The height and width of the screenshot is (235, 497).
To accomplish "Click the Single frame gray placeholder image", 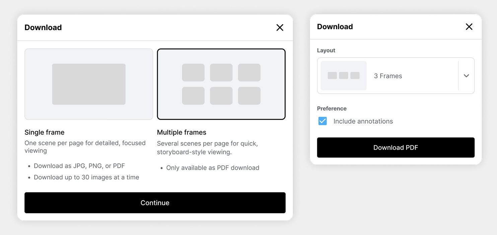I will 88,84.
